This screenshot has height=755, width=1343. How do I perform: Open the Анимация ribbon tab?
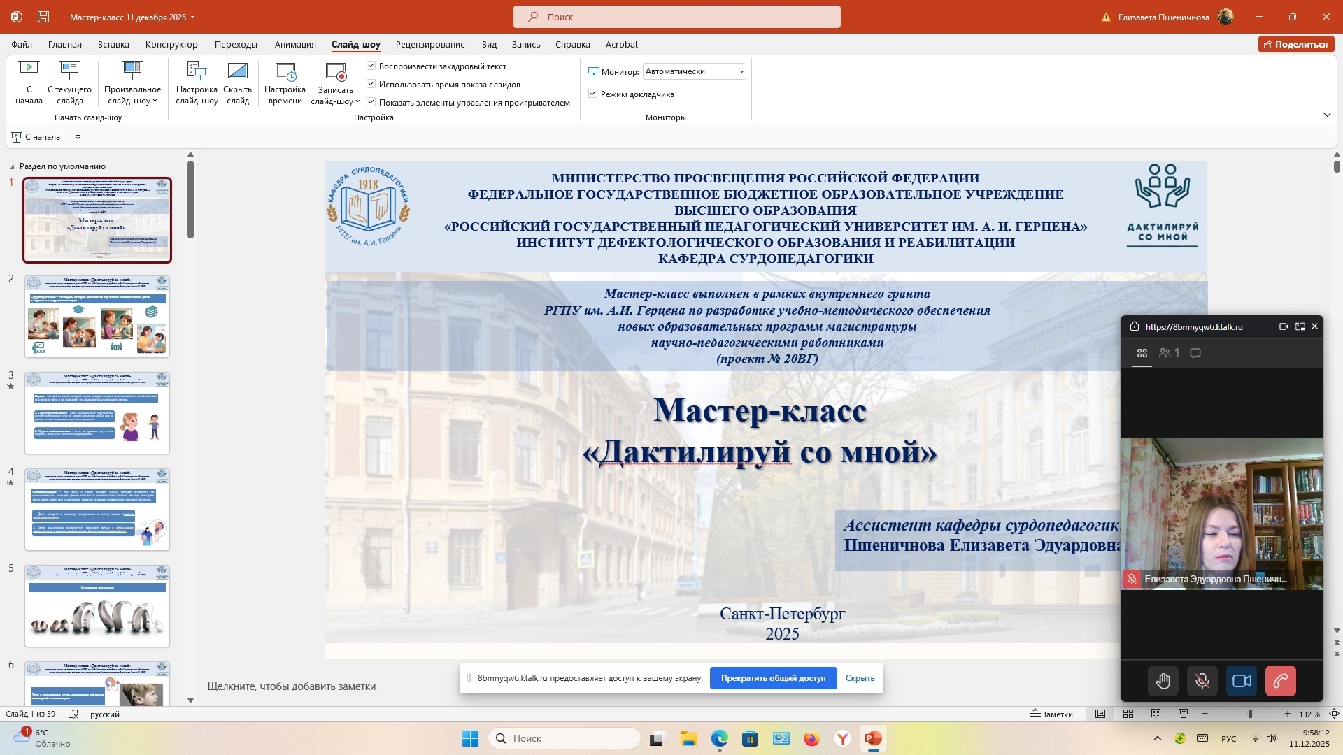pyautogui.click(x=295, y=44)
